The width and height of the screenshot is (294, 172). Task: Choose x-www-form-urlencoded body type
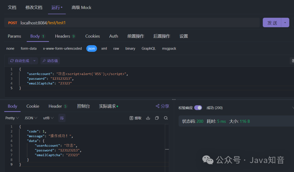point(62,48)
